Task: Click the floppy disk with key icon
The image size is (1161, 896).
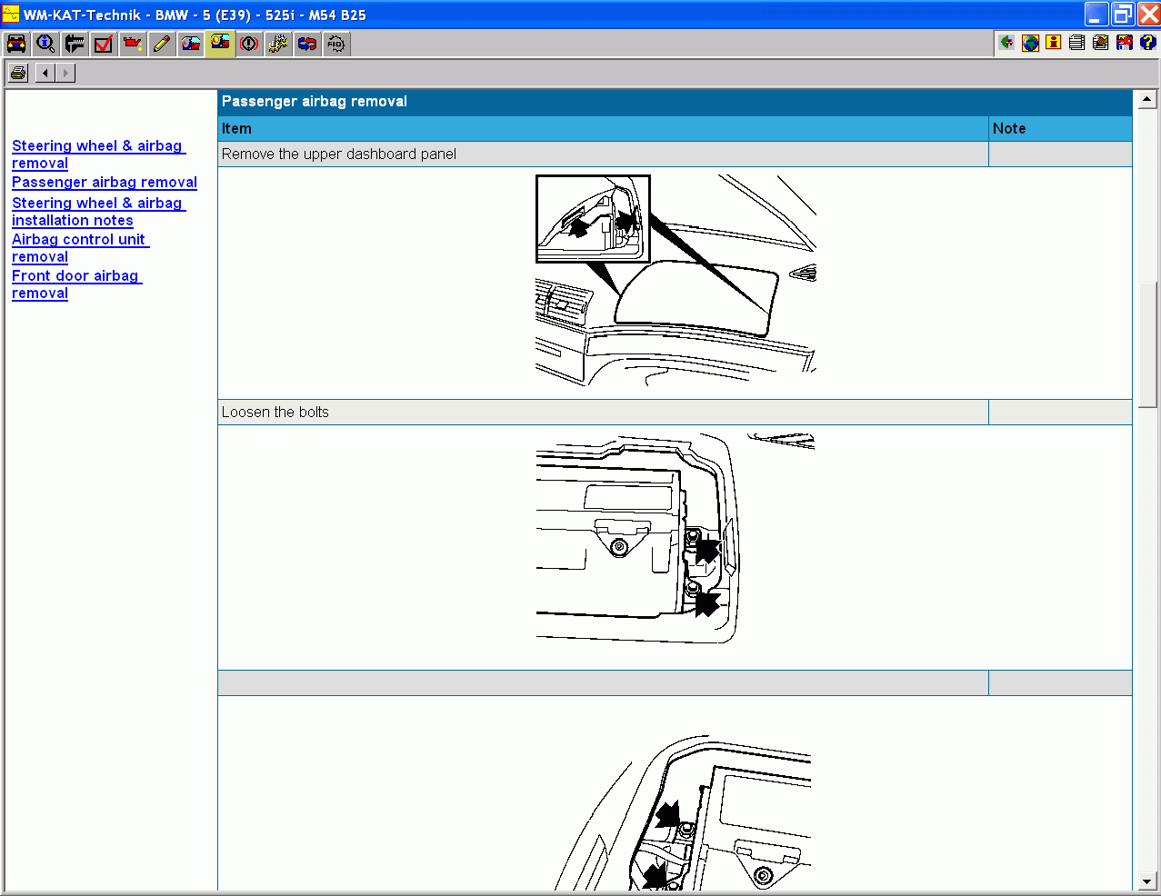Action: tap(1125, 43)
